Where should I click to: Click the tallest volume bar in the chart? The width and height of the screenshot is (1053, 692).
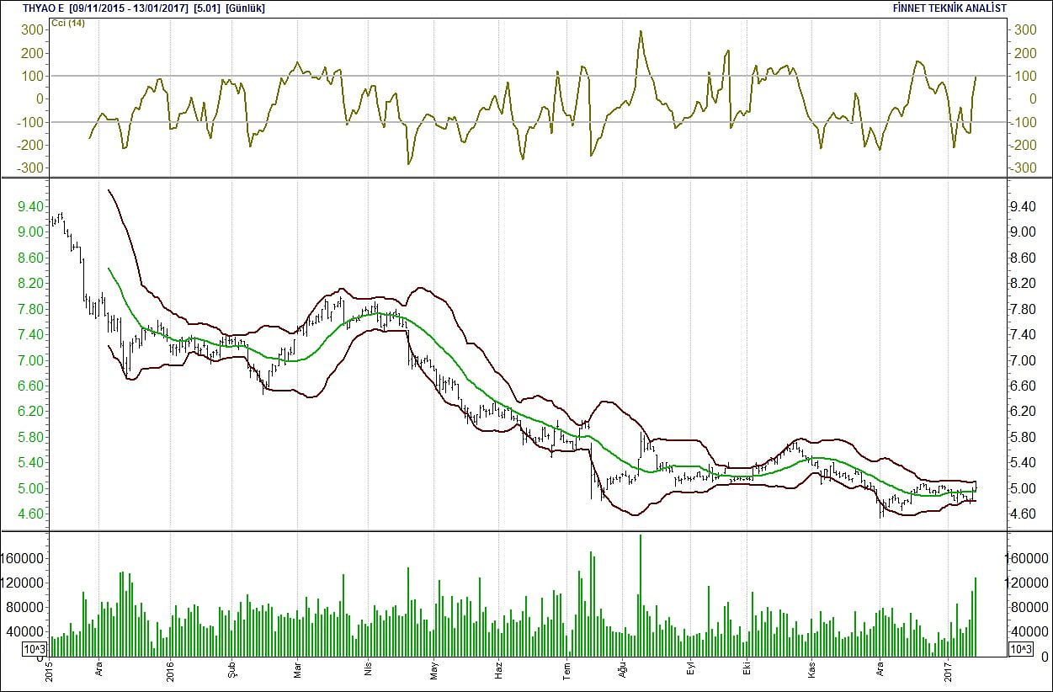click(x=640, y=594)
